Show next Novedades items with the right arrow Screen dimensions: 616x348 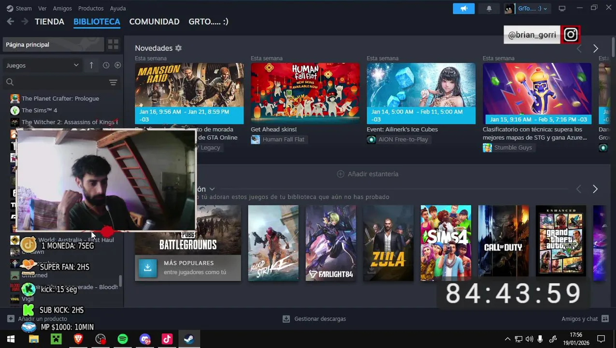click(x=596, y=49)
